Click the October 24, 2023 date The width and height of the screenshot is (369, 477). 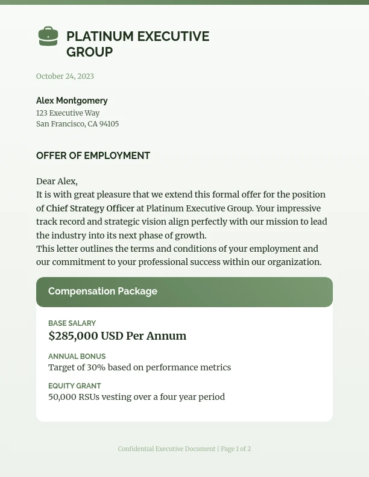[x=65, y=76]
